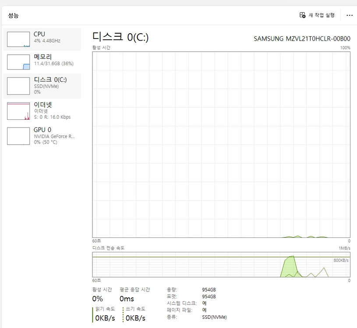Open the three-dot more options menu
Screen dimensions: 357x328
350,15
